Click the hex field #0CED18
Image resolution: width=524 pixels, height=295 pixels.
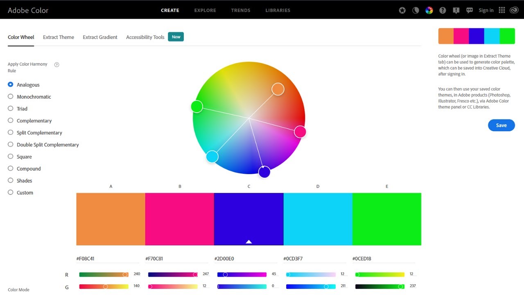click(384, 259)
